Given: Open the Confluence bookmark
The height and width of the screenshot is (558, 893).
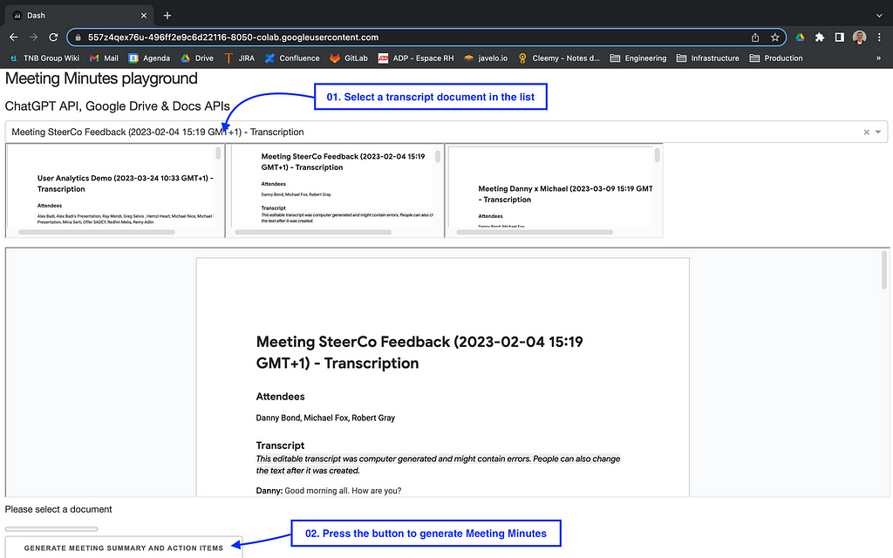Looking at the screenshot, I should pyautogui.click(x=292, y=58).
